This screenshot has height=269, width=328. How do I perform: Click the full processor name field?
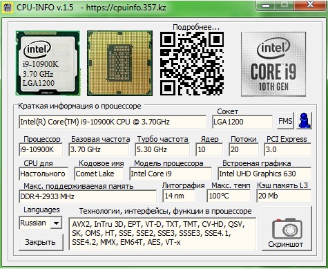(113, 122)
